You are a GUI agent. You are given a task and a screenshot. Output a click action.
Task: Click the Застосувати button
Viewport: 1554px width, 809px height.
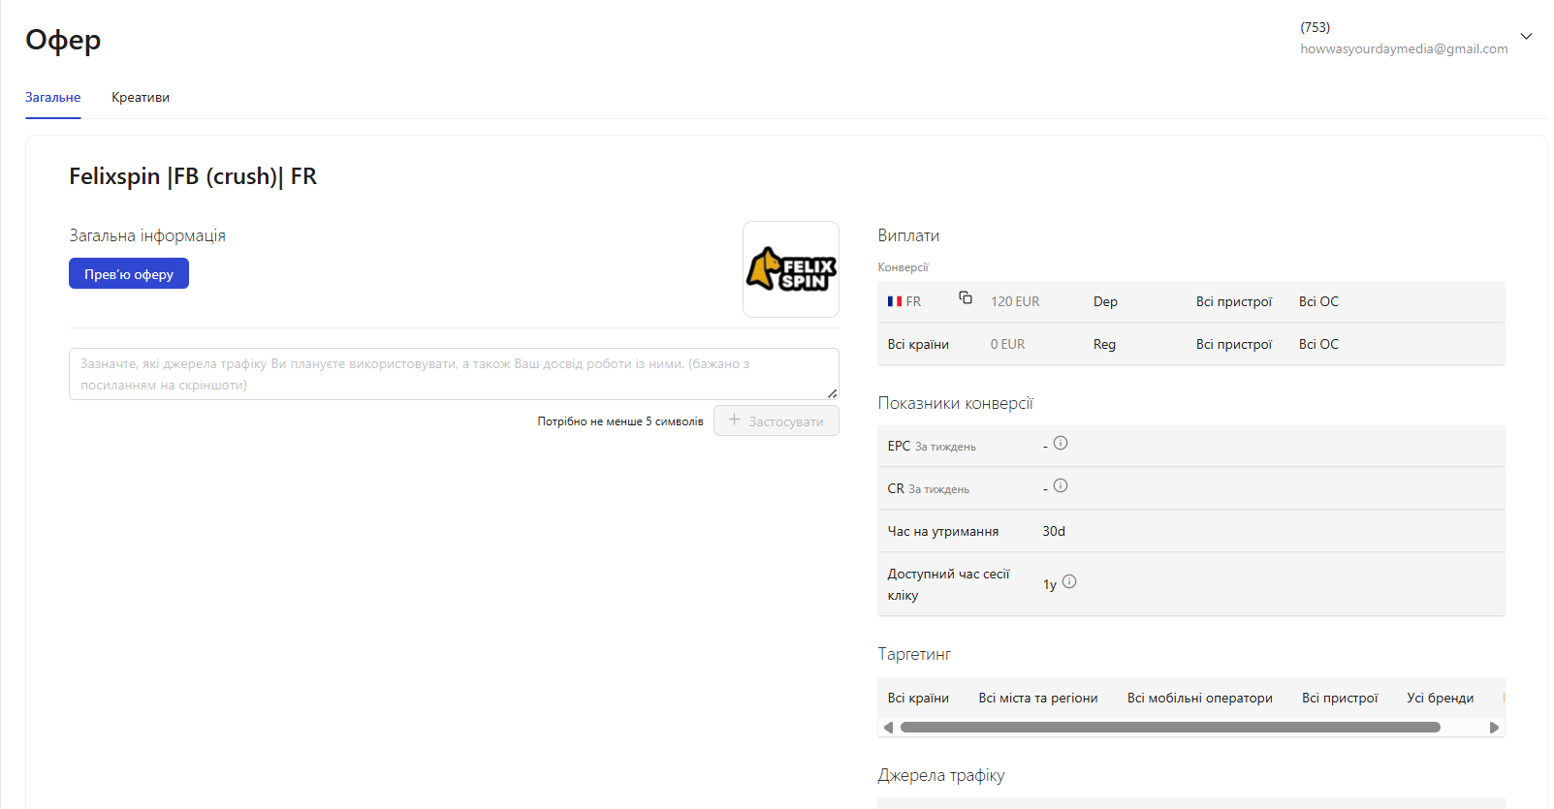[777, 420]
